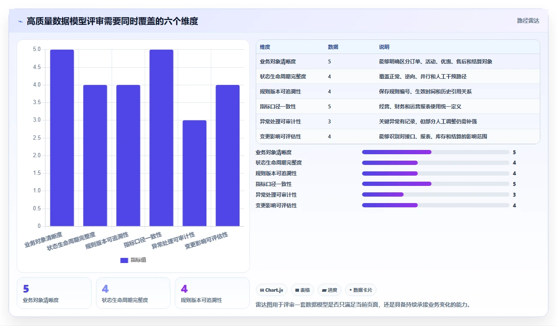The height and width of the screenshot is (326, 557).
Task: Click the 数据 column header
Action: 333,47
